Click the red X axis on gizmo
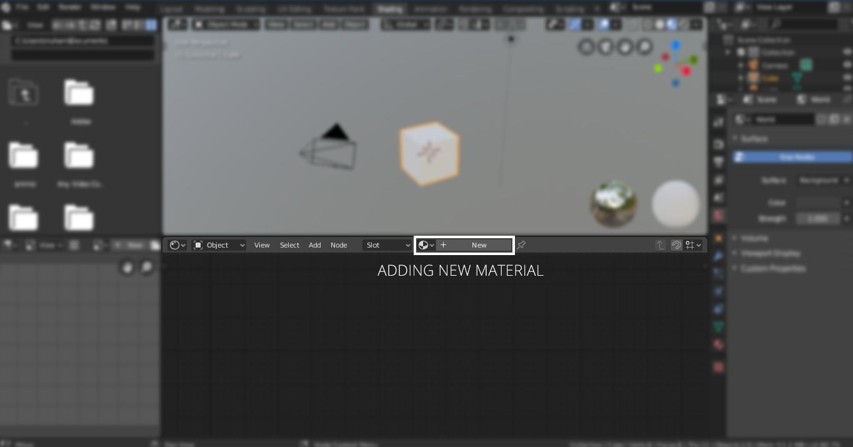Viewport: 853px width, 447px height. 686,71
